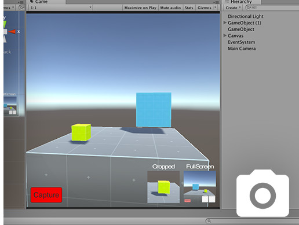Image resolution: width=299 pixels, height=225 pixels.
Task: Open the Gizmos dropdown arrow
Action: point(215,8)
